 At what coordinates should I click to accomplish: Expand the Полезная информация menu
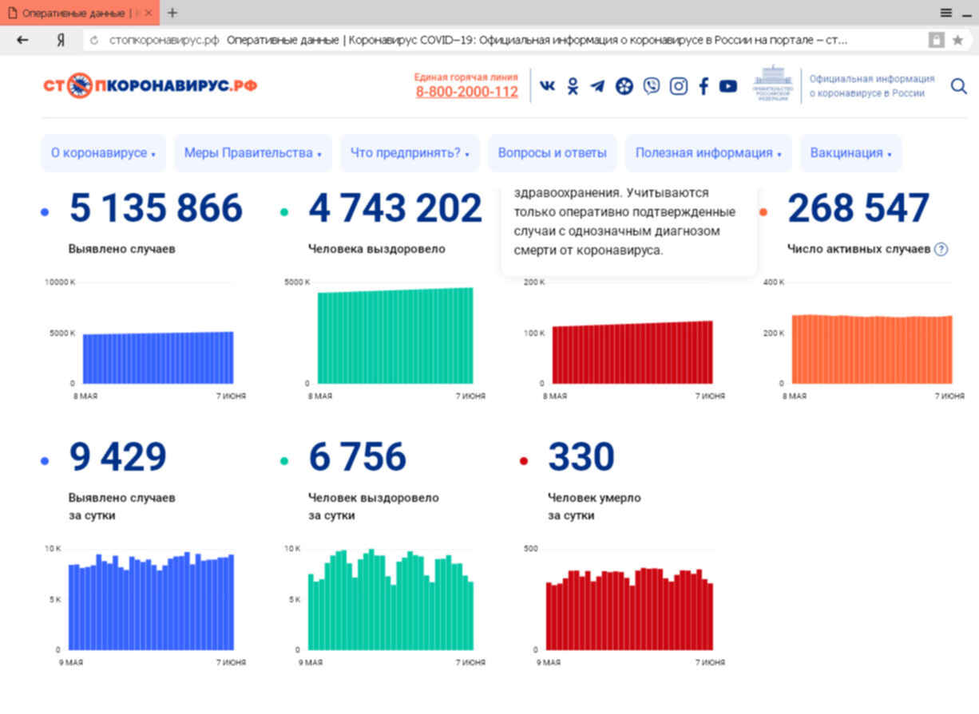pos(708,153)
